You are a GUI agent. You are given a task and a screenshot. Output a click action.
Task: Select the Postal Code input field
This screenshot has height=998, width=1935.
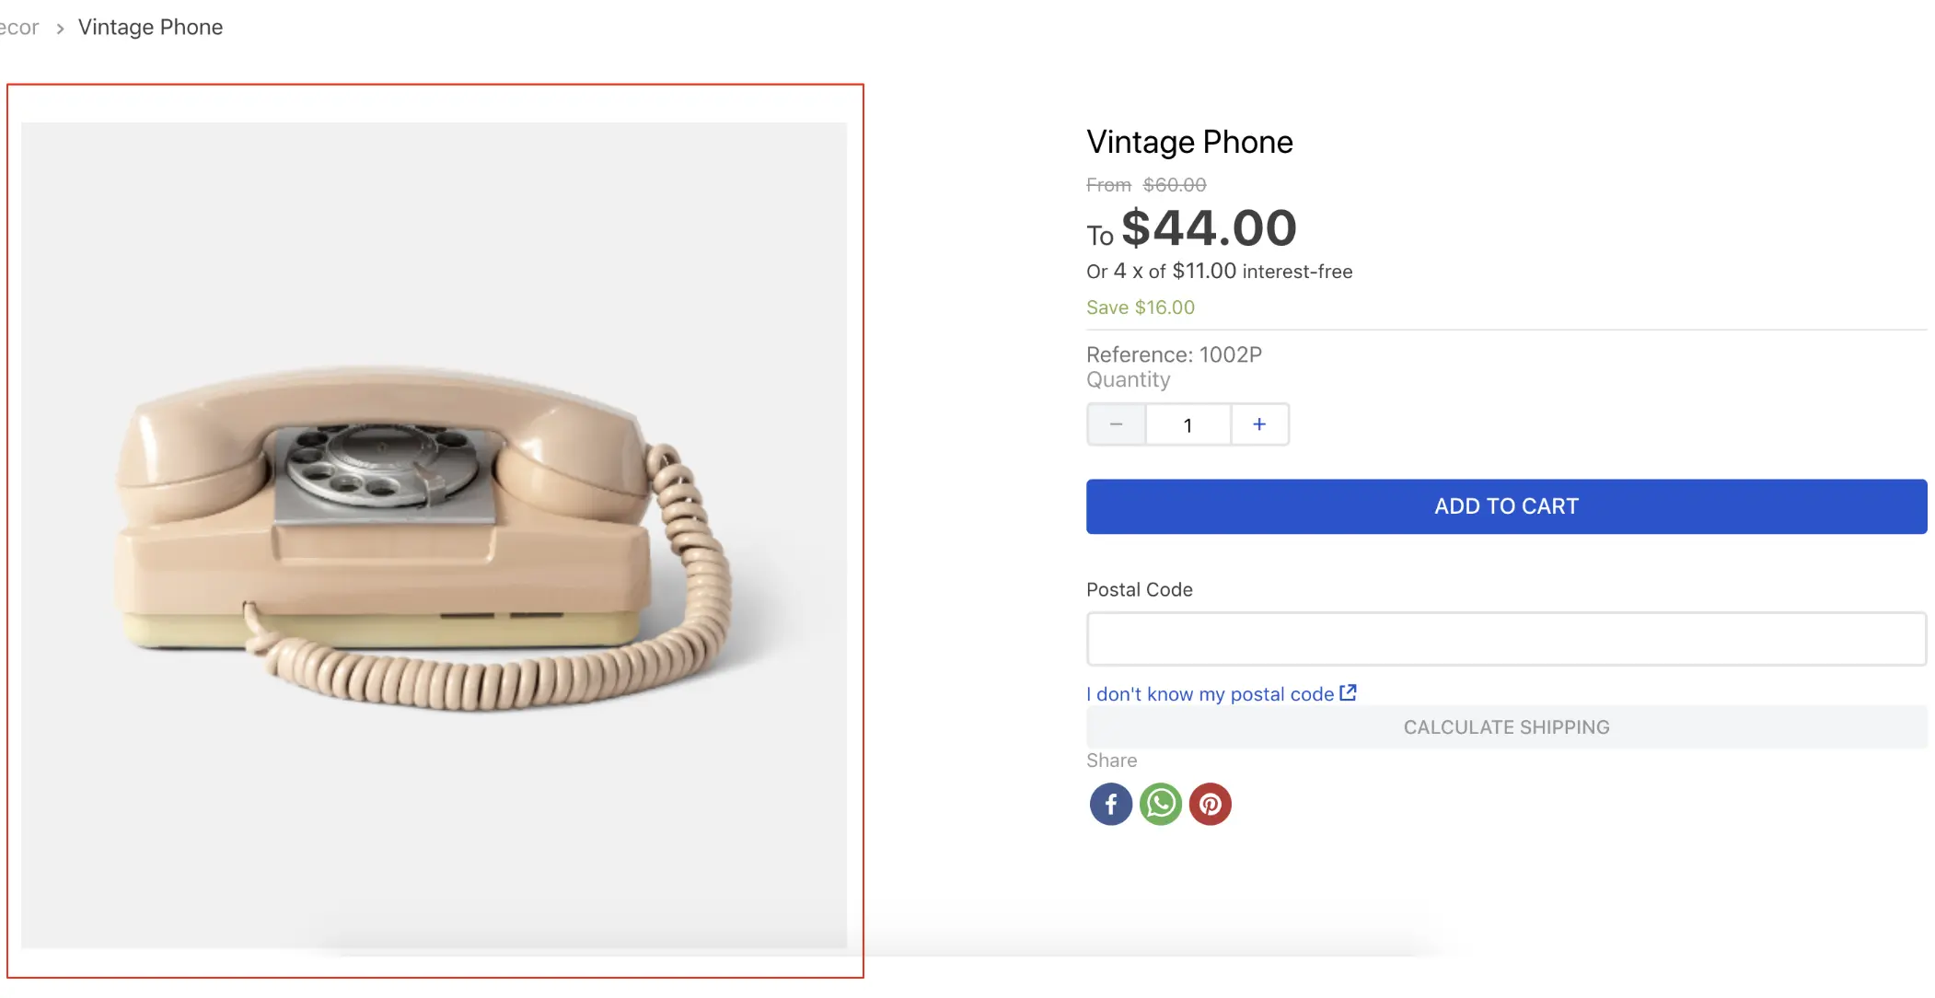pyautogui.click(x=1505, y=638)
